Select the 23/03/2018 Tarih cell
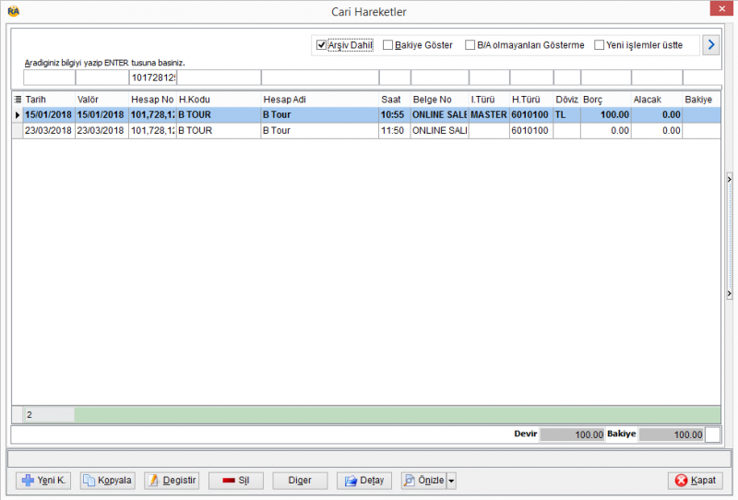This screenshot has width=738, height=500. [49, 131]
